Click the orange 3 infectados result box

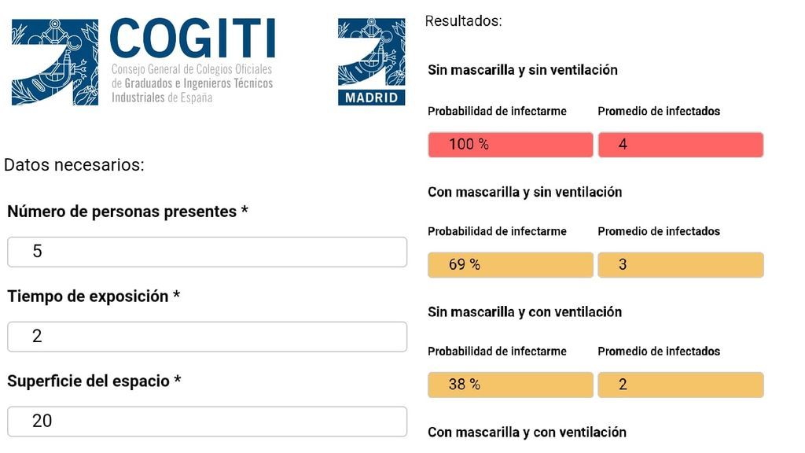click(680, 264)
